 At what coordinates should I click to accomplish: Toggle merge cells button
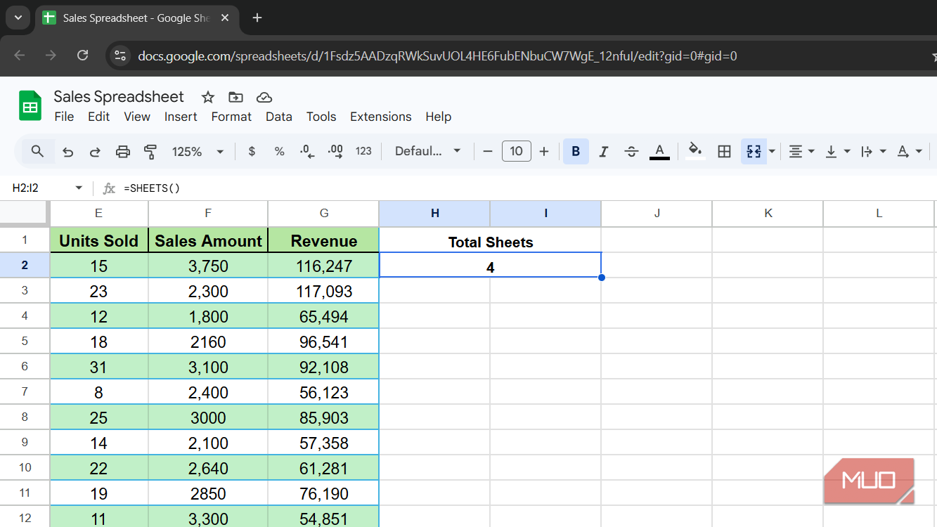click(754, 151)
